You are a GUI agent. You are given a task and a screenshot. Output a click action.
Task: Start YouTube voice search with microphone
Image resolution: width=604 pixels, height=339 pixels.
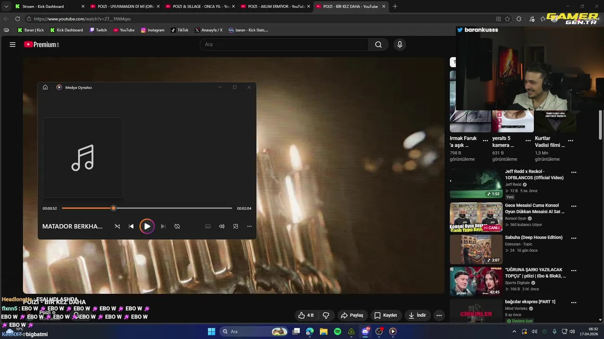[400, 44]
